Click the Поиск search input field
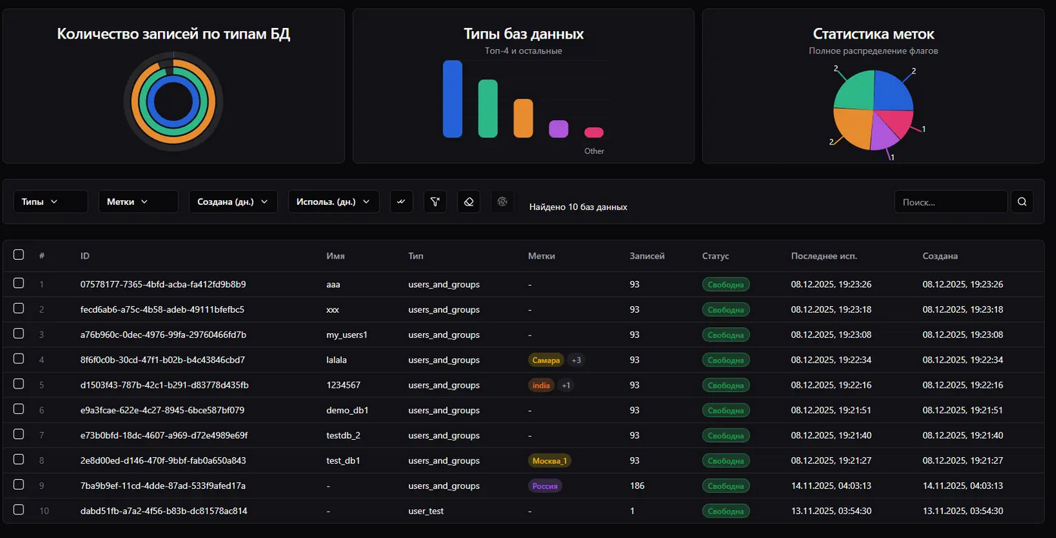Screen dimensions: 1056x538 [x=950, y=202]
